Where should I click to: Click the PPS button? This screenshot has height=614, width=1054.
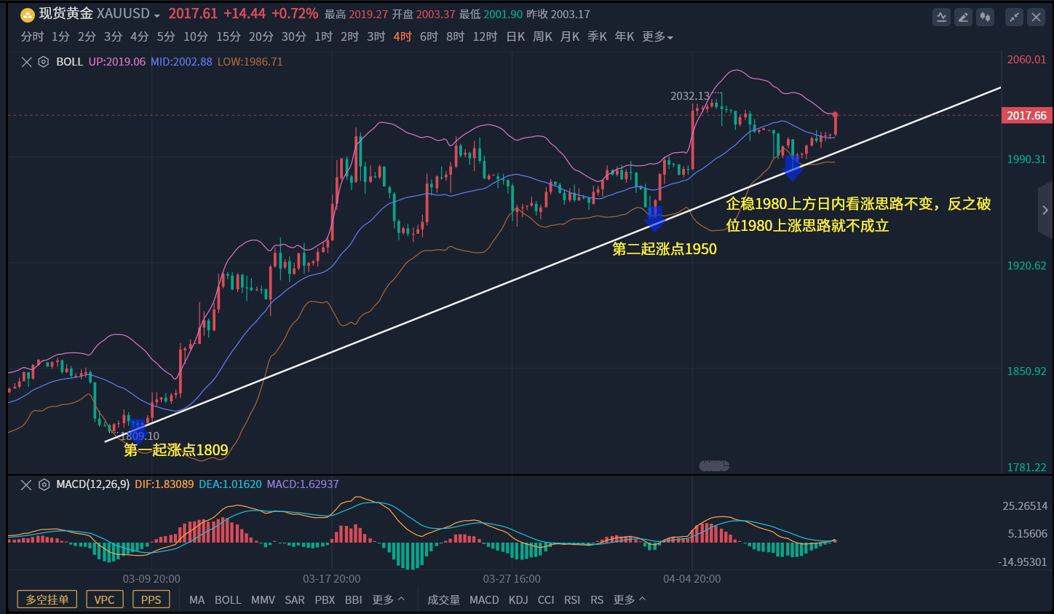151,599
